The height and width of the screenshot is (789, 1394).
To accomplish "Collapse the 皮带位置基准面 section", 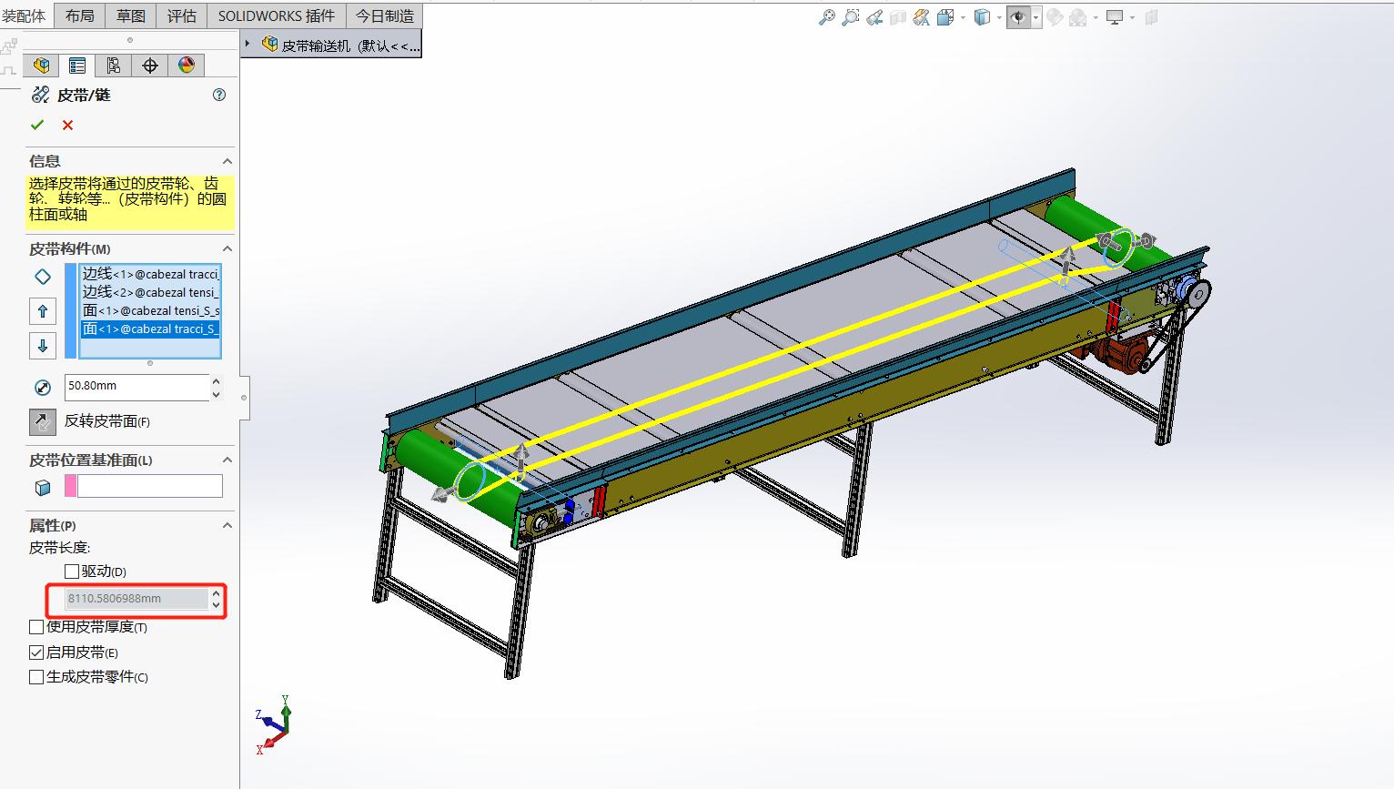I will pos(227,460).
